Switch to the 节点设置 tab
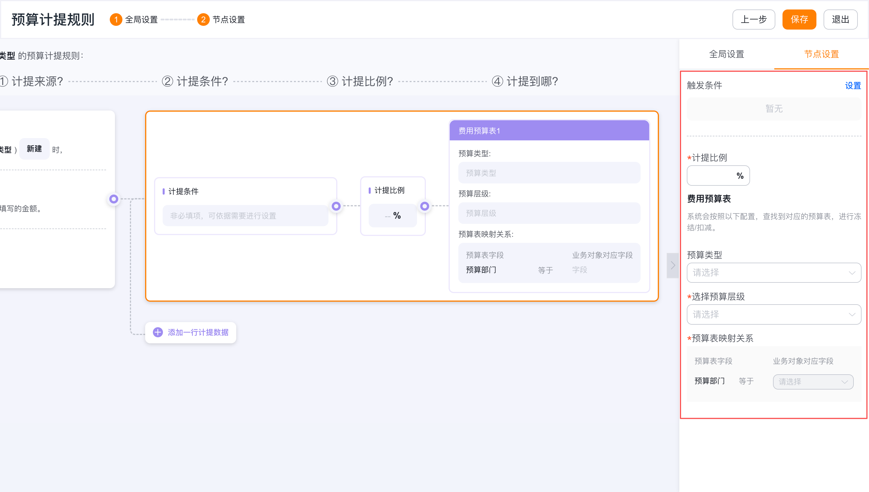This screenshot has width=869, height=492. tap(821, 54)
